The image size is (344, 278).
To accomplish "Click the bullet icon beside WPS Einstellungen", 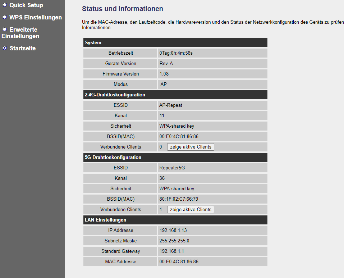I will coord(5,17).
